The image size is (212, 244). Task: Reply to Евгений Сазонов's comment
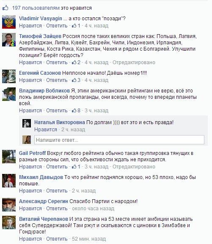click(57, 80)
